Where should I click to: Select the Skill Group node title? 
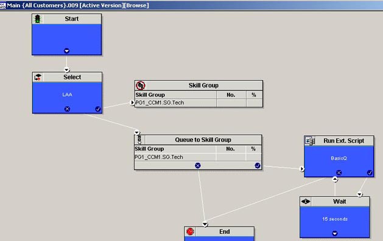point(203,86)
